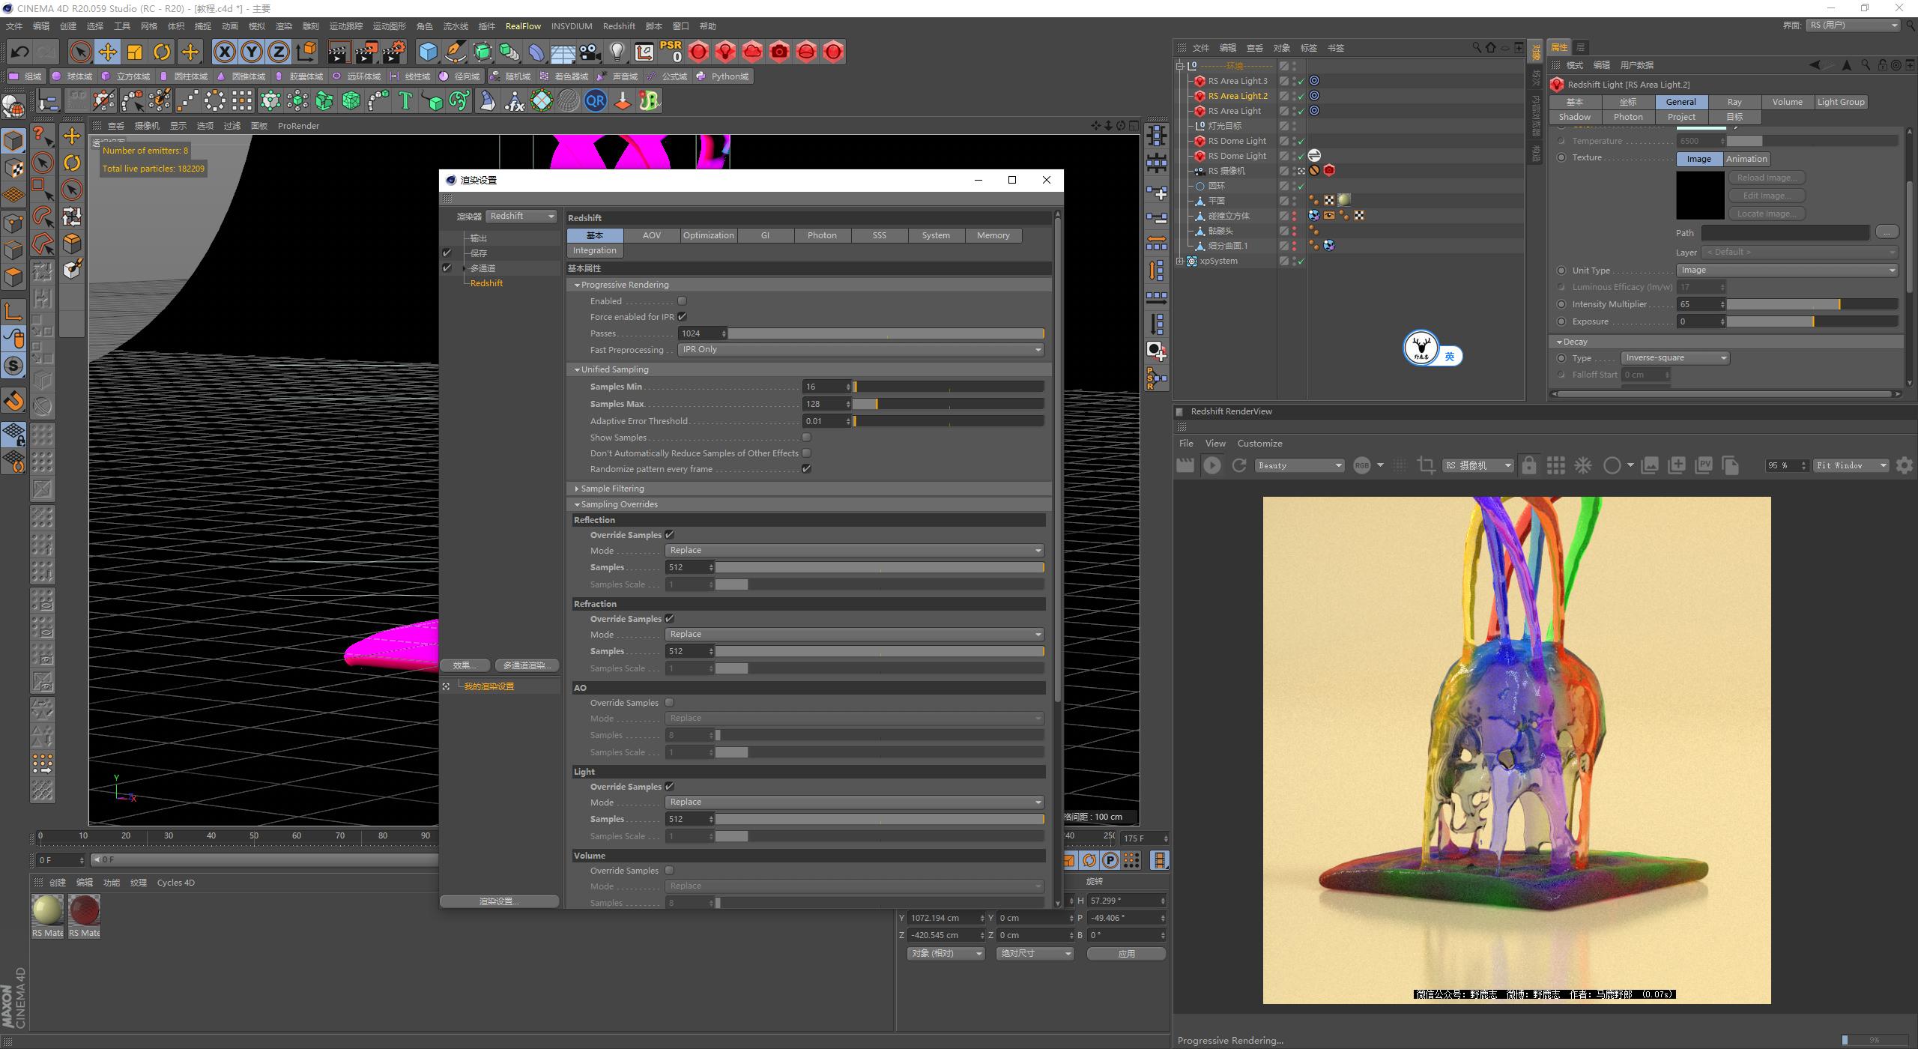Click the QR mesh icon in the lower toolbar

click(x=595, y=100)
